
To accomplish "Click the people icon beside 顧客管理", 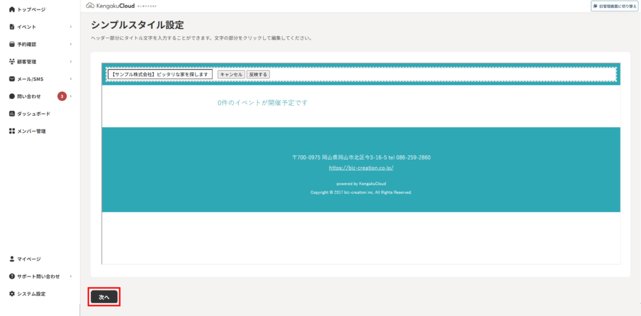I will (12, 61).
